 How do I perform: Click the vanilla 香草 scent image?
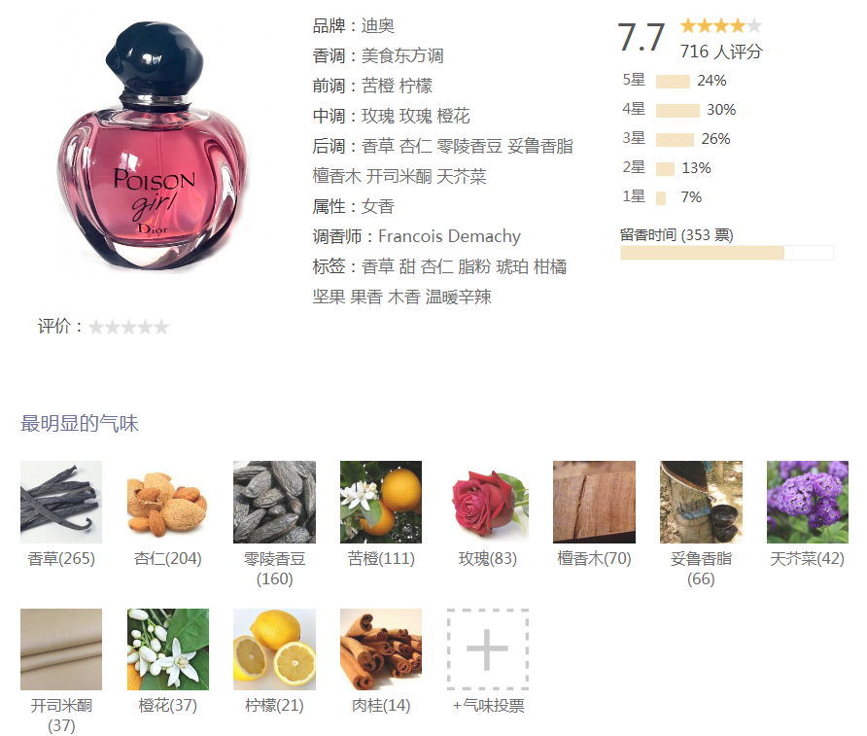[61, 502]
